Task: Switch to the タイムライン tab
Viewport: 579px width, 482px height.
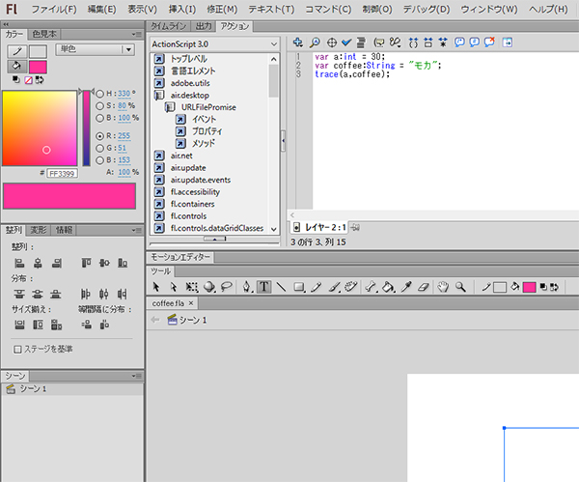Action: coord(168,26)
